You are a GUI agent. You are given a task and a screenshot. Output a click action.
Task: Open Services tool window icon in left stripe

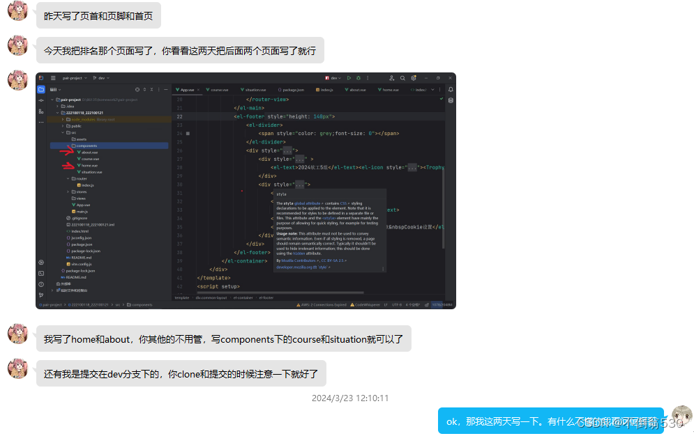coord(41,263)
